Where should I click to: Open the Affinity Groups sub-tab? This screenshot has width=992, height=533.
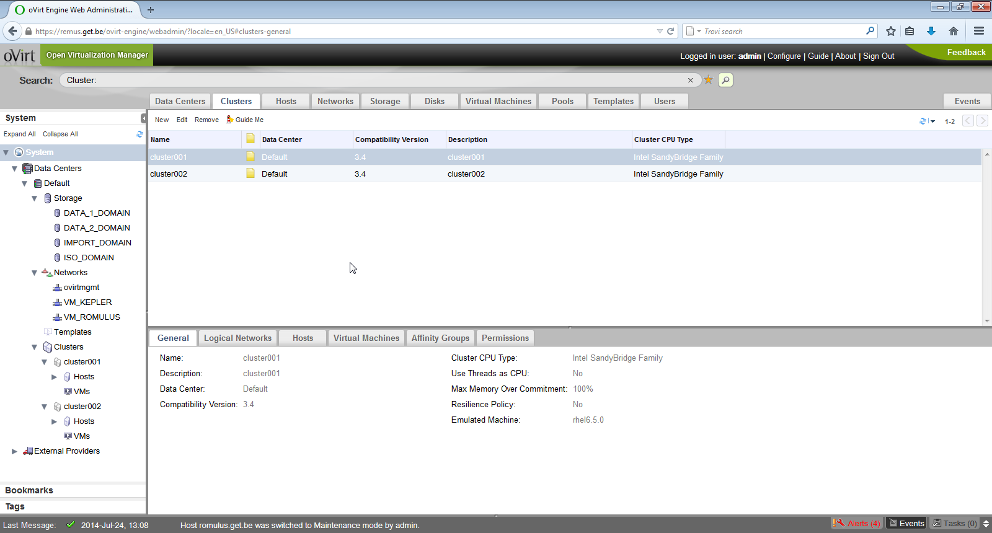[440, 338]
